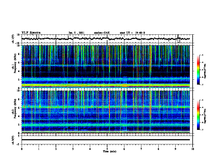Viewport: 217px width, 167px height.
Task: Click the "Time (min)" axis label
Action: 110,151
